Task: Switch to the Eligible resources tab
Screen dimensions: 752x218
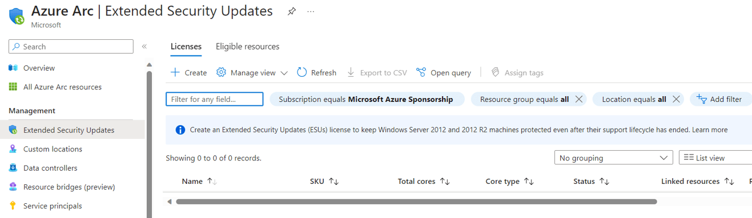Action: 247,47
